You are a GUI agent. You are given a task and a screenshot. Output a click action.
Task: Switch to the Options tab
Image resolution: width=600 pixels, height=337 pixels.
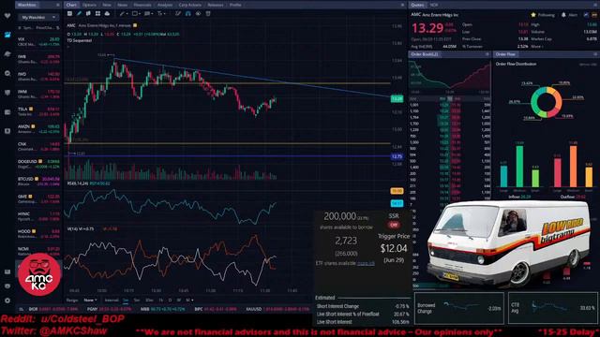coord(89,5)
